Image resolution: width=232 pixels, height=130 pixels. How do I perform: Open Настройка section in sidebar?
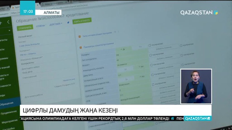point(9,129)
